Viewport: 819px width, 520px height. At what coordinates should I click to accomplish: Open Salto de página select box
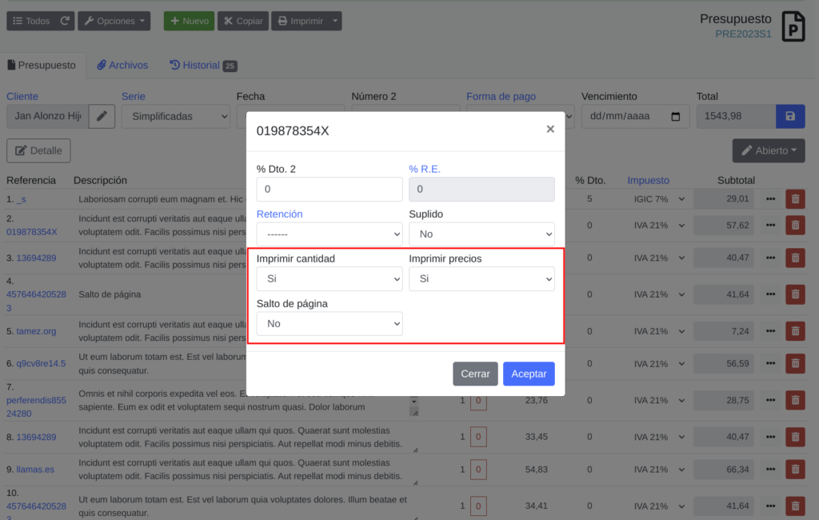329,323
